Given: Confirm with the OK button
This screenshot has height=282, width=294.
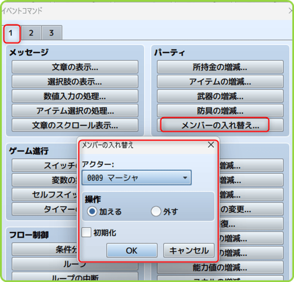Looking at the screenshot, I should (132, 250).
